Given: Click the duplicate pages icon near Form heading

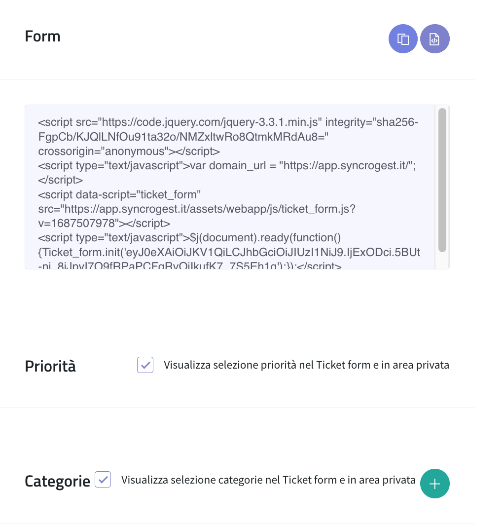Looking at the screenshot, I should pos(403,38).
